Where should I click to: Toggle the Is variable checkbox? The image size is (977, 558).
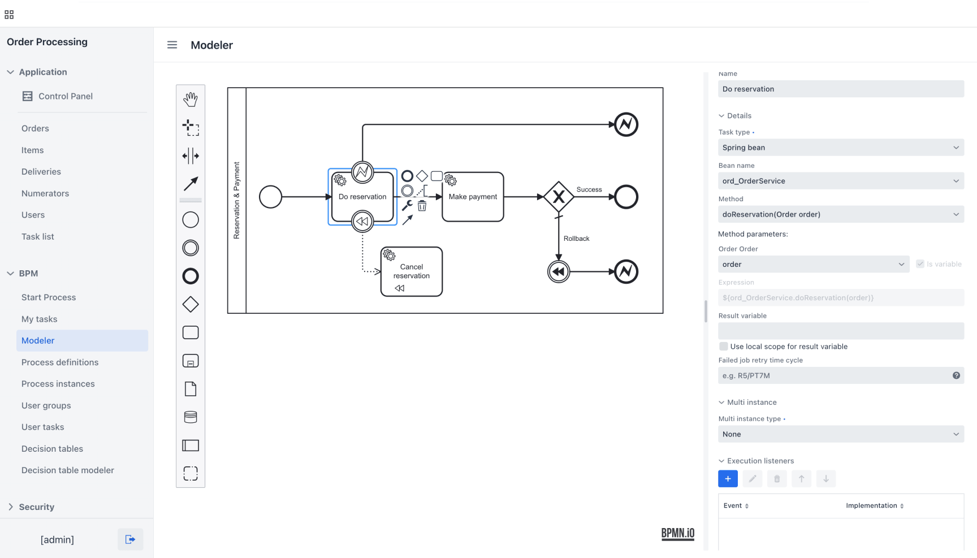pos(920,264)
